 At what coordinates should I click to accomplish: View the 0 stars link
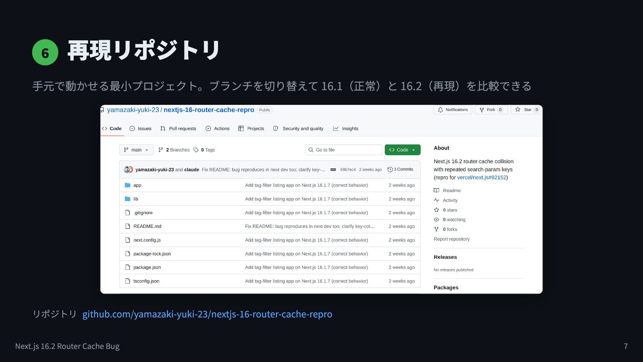450,210
